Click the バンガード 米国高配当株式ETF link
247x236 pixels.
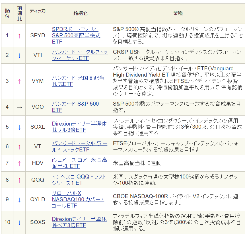point(78,81)
